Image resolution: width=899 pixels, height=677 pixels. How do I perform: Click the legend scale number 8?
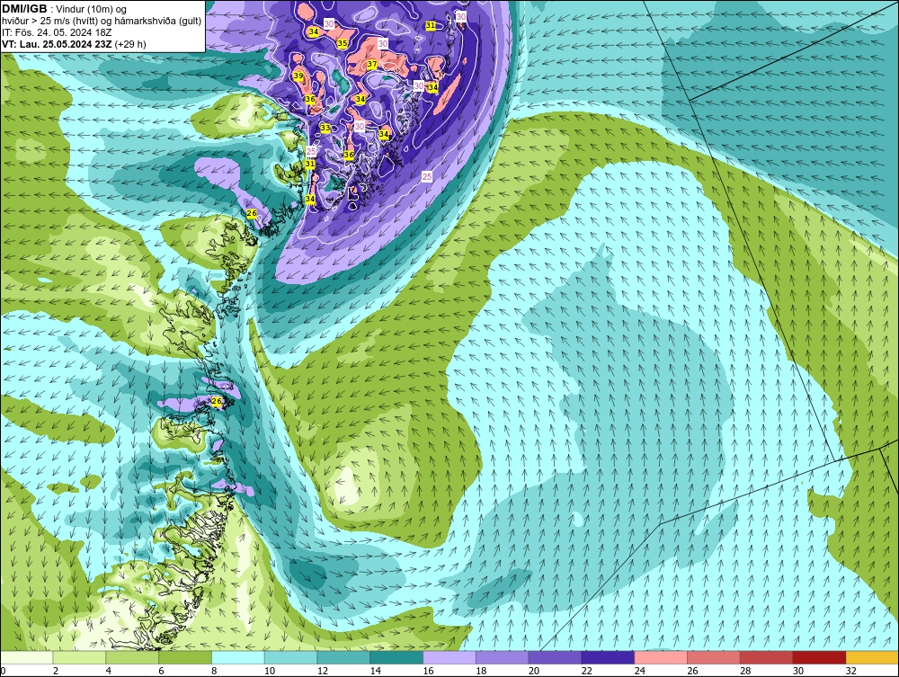click(214, 671)
